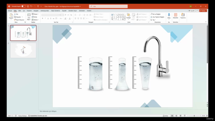Switch to the Tasarım ribbon tab

(x=29, y=11)
